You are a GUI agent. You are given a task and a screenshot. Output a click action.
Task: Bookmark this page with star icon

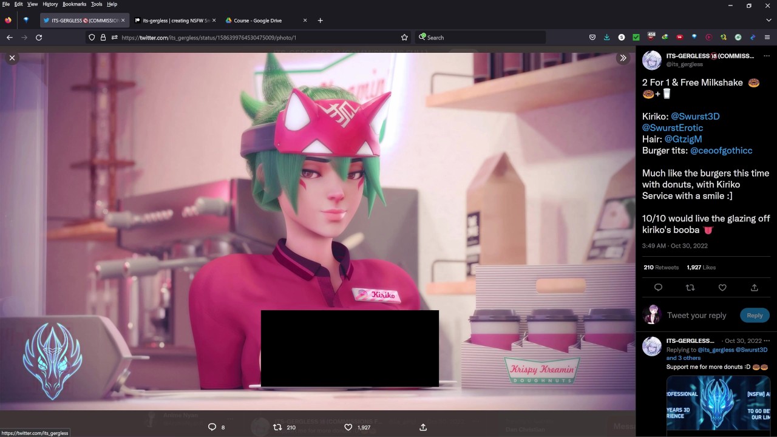[x=404, y=38]
